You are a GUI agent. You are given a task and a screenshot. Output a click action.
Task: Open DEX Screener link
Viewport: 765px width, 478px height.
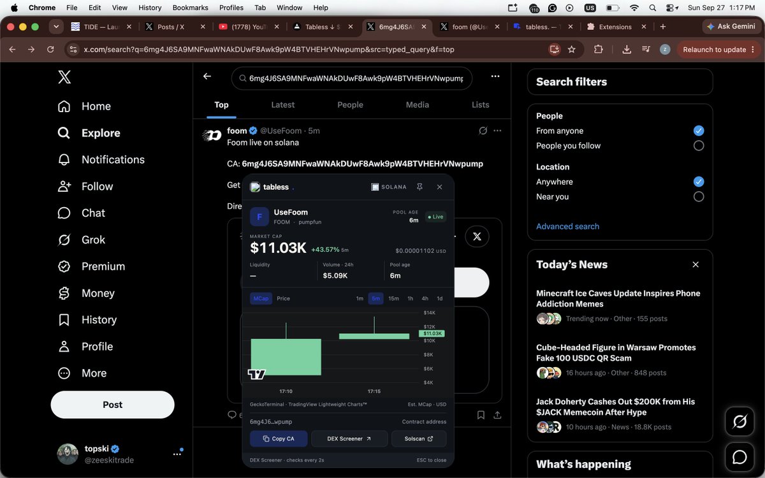click(x=349, y=438)
